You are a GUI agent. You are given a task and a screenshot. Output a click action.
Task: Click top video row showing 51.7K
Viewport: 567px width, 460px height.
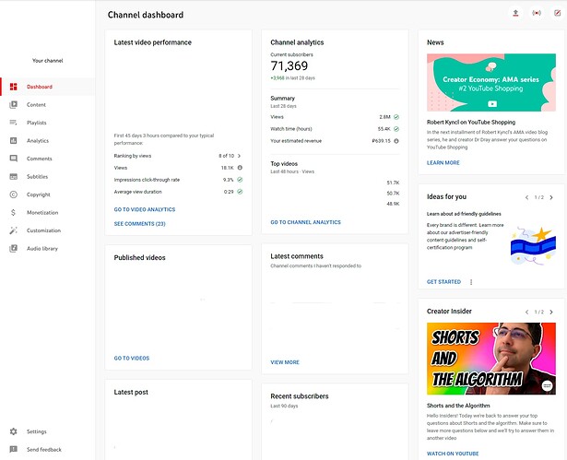click(335, 183)
